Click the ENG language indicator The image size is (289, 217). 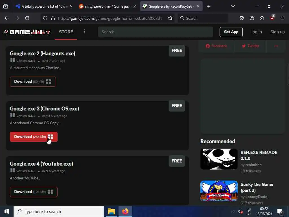coord(249,211)
